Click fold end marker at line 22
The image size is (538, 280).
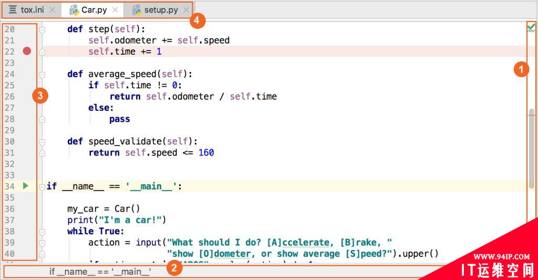(42, 52)
